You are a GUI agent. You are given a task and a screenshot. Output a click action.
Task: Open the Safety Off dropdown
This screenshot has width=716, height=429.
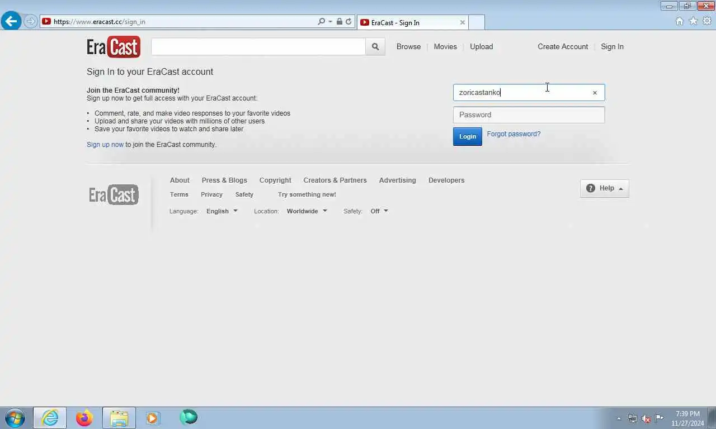pos(379,211)
